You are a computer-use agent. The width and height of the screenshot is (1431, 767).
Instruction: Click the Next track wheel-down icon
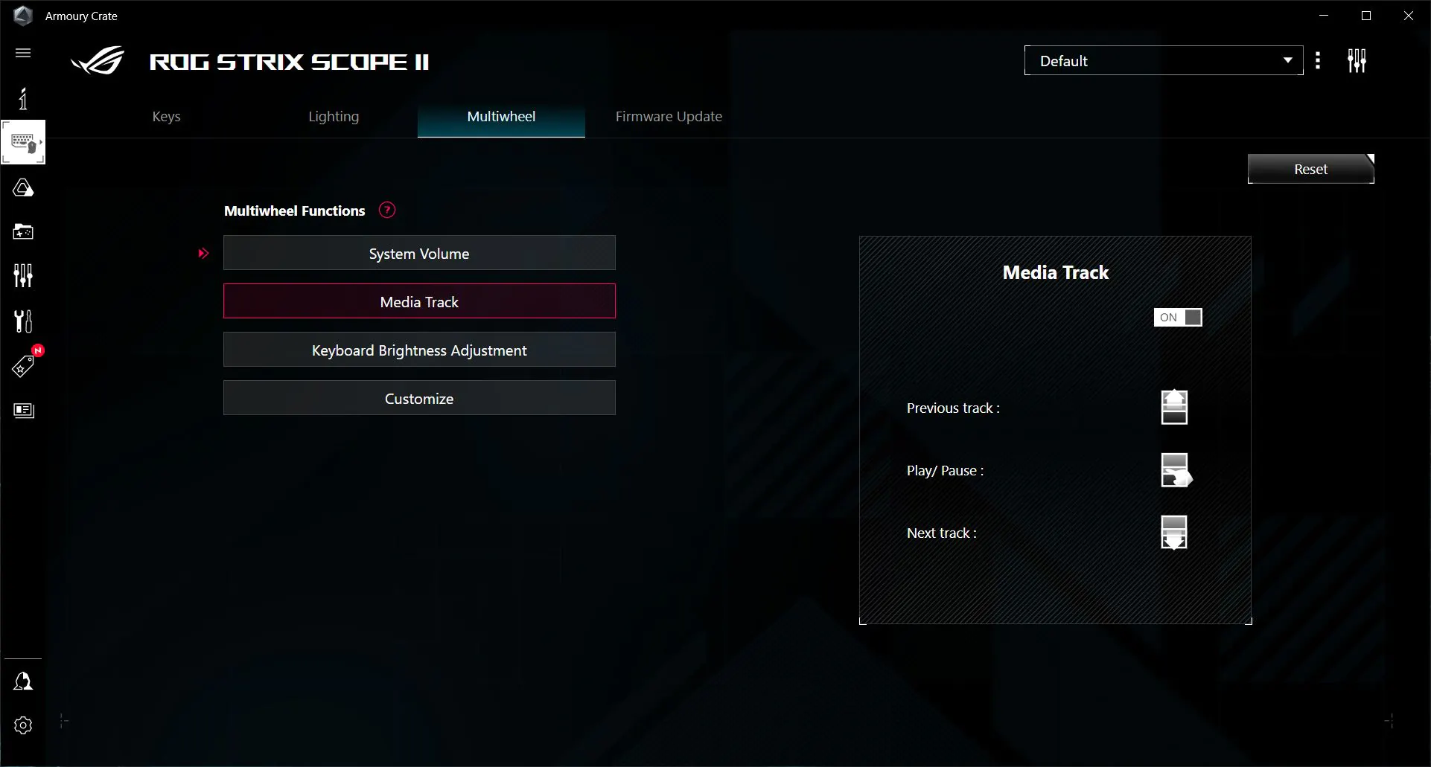(1174, 533)
